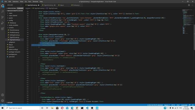The image size is (195, 110).
Task: Open the Manage gear menu
Action: [2, 101]
